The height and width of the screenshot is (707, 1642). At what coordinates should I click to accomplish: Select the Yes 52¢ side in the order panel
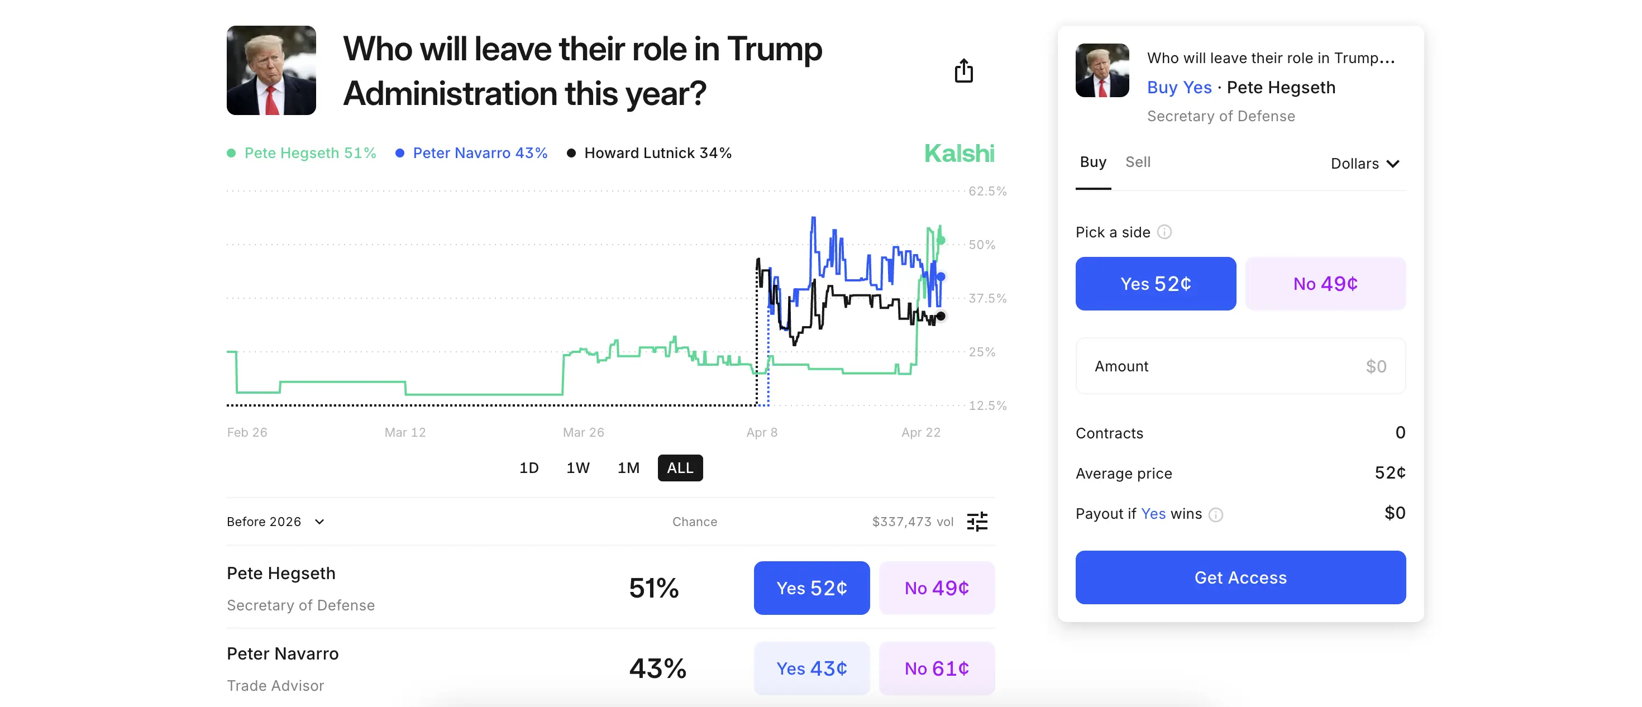(x=1156, y=284)
